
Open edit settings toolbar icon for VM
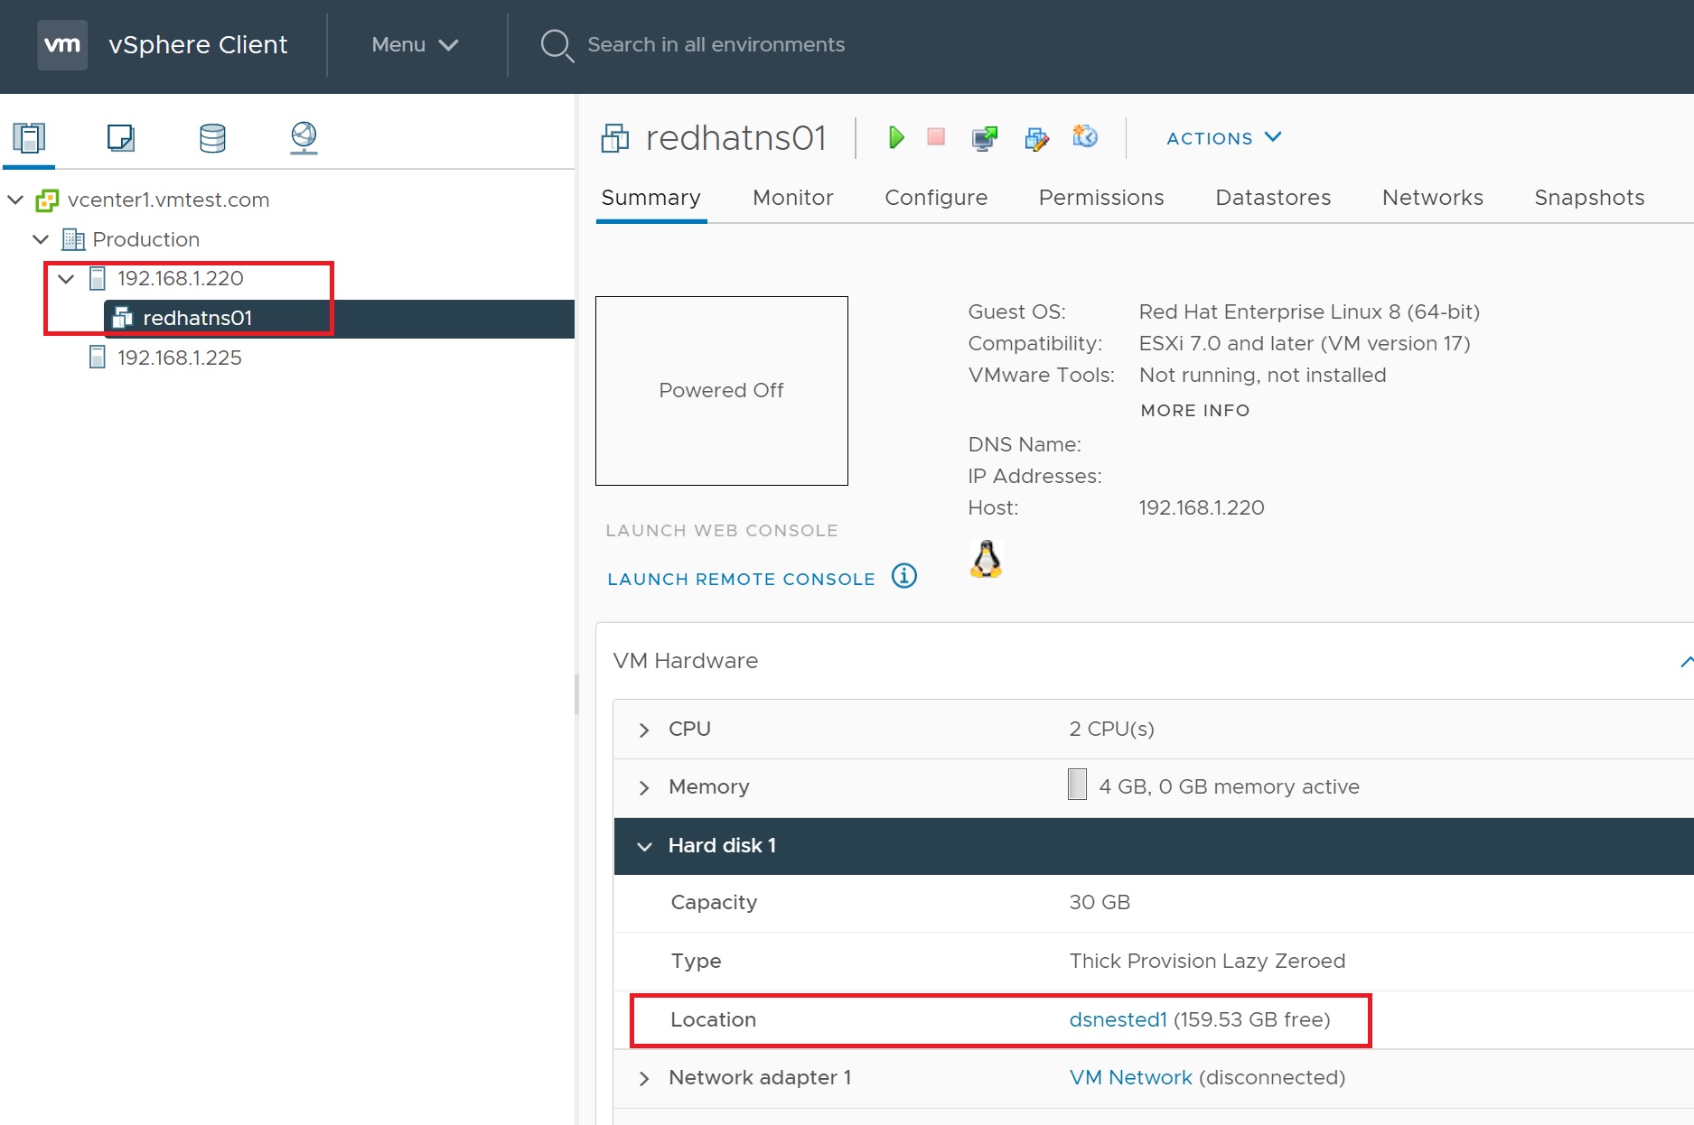tap(1036, 138)
